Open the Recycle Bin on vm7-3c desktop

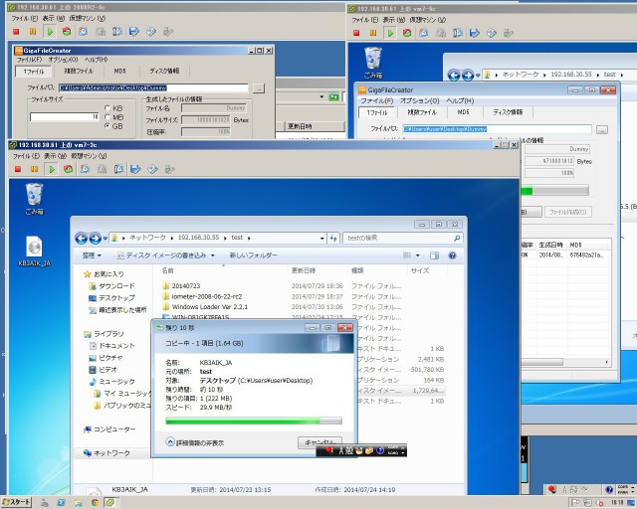click(34, 197)
